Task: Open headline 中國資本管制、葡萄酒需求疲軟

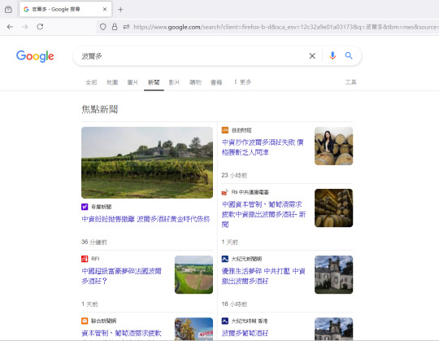Action: click(x=263, y=214)
